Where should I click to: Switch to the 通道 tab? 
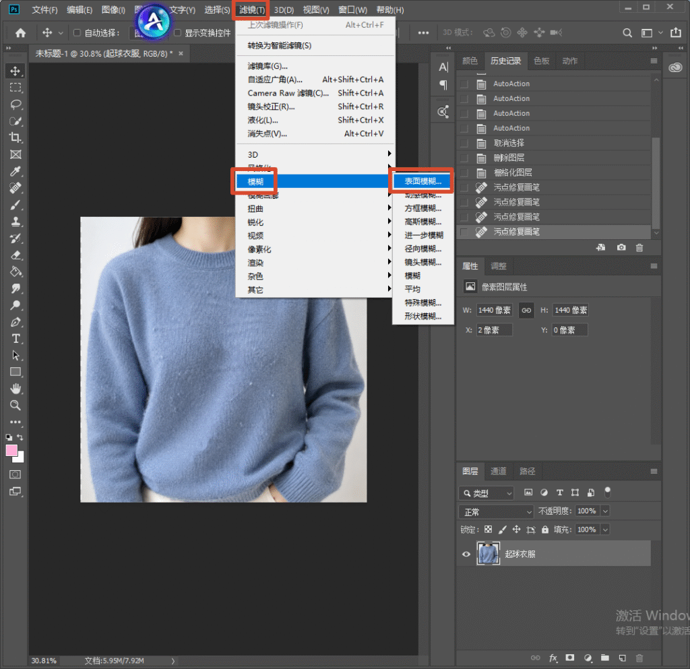tap(498, 471)
